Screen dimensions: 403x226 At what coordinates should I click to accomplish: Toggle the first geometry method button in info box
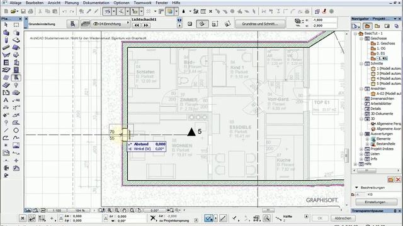[x=190, y=24]
